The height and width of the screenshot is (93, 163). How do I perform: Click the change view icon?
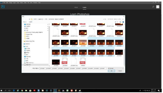[x=115, y=22]
